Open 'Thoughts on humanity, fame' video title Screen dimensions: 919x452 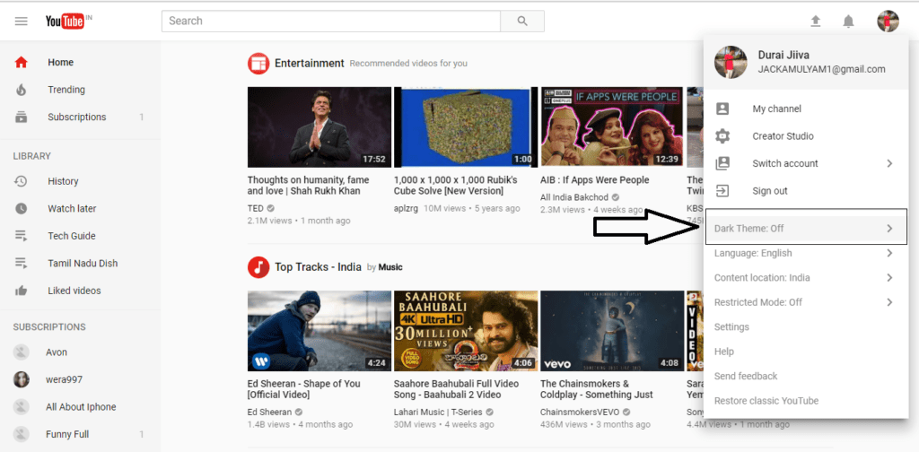click(x=309, y=186)
